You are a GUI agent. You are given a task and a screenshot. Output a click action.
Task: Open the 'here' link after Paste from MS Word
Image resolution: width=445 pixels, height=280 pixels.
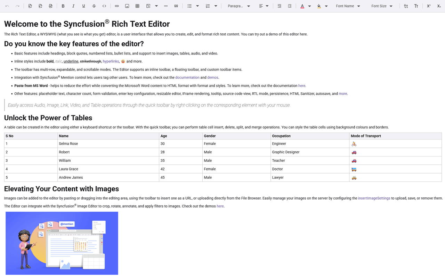click(x=302, y=86)
